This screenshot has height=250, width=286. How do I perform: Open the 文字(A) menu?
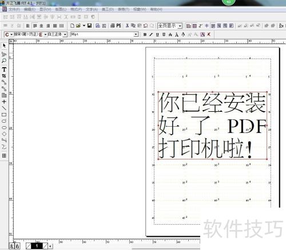click(x=92, y=9)
